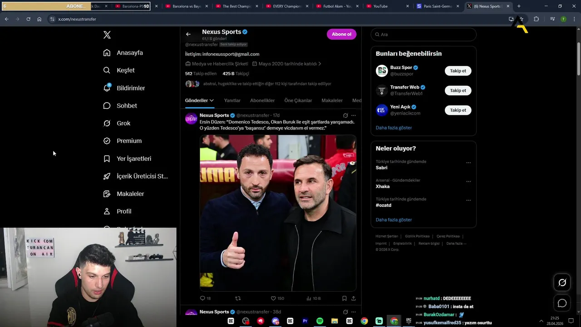Click Daha fazla göster under Neler oluyor
The width and height of the screenshot is (581, 327).
394,220
